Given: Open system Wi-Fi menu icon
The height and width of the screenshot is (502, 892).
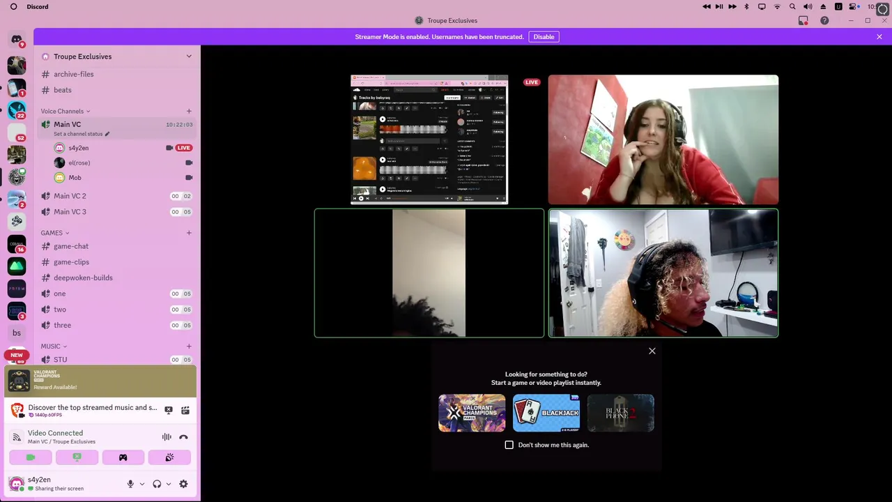Looking at the screenshot, I should (777, 6).
